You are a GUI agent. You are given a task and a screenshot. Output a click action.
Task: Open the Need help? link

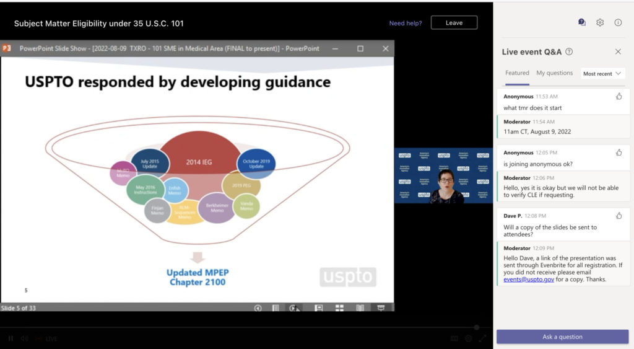click(406, 23)
